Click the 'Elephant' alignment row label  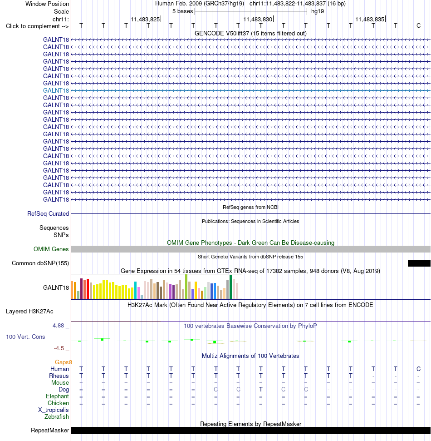coord(57,396)
